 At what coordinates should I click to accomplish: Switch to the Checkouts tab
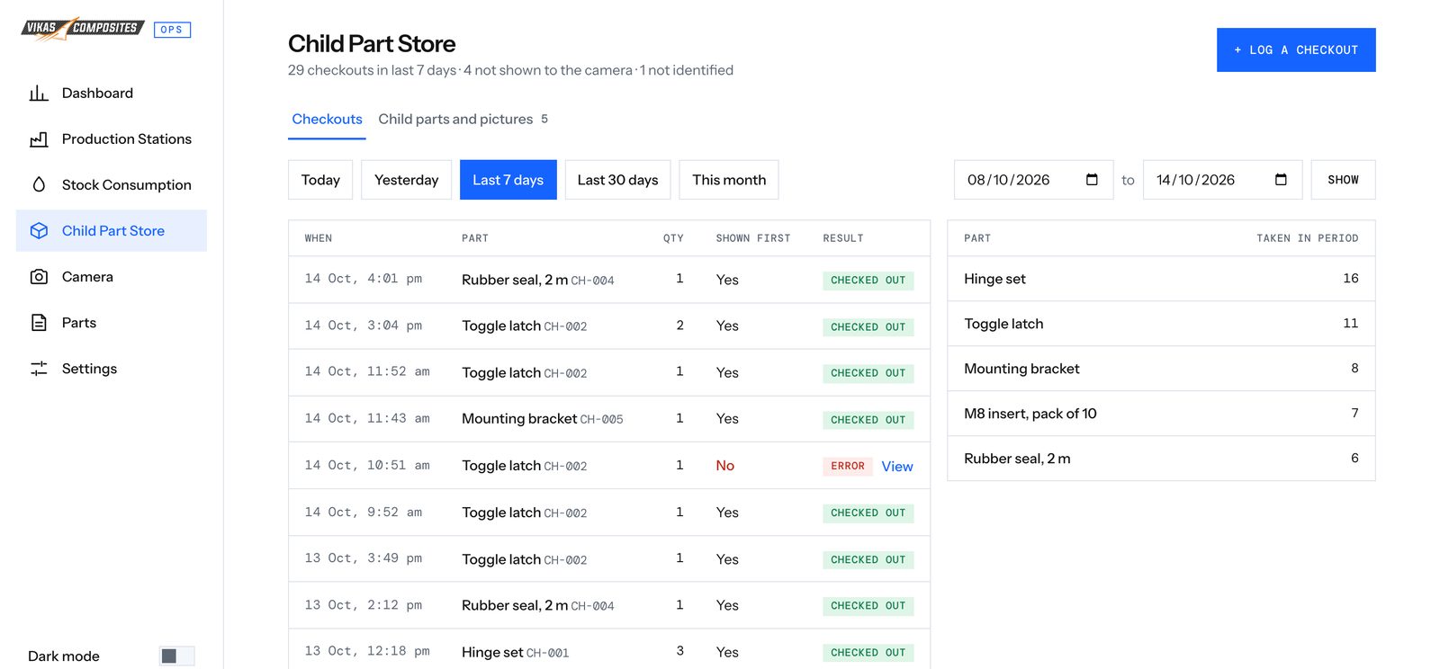click(x=327, y=119)
